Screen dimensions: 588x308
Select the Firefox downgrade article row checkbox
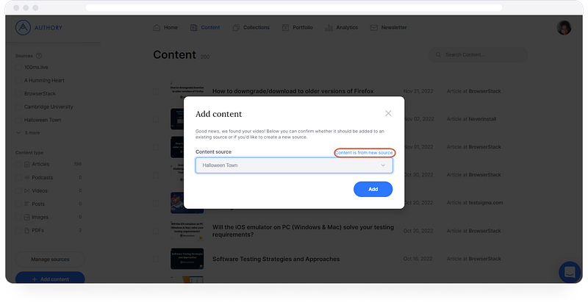[x=156, y=91]
